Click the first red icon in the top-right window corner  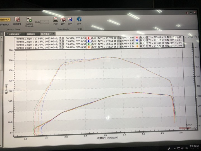click(187, 13)
